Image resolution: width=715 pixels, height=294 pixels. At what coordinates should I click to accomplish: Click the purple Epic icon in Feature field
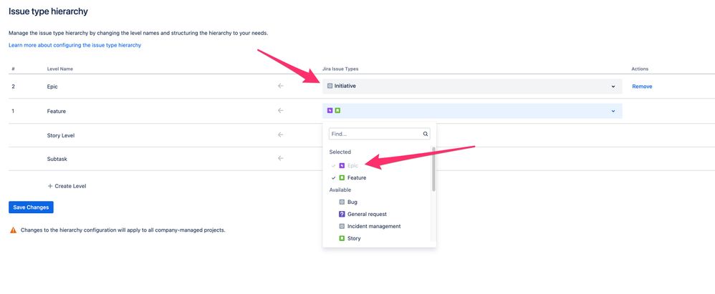(330, 110)
